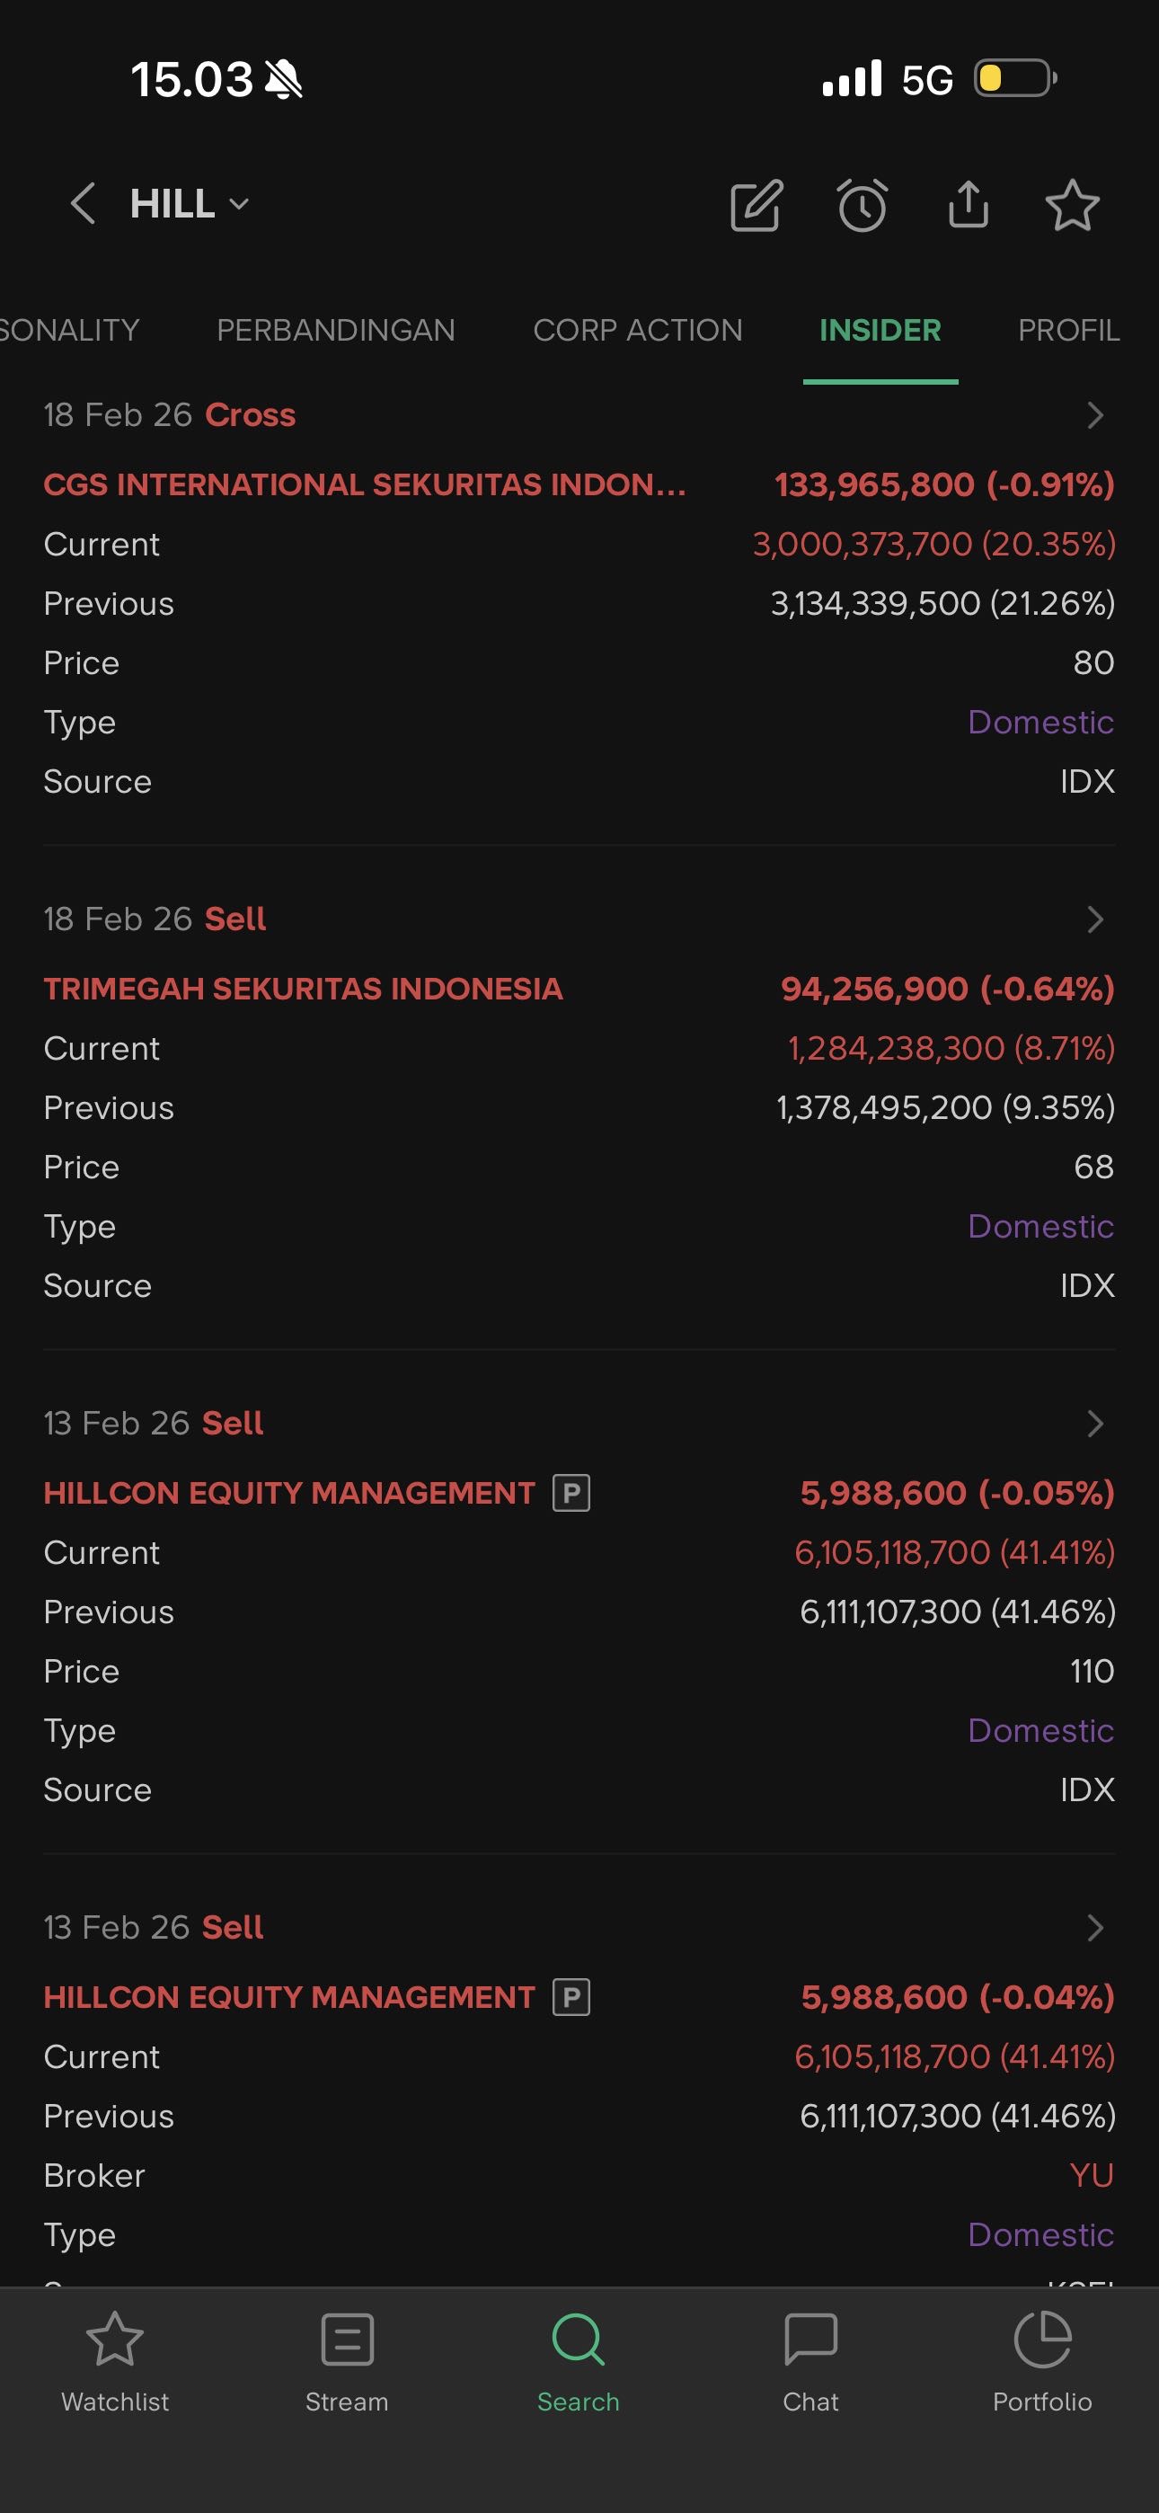Switch to the PROFIL tab
This screenshot has height=2513, width=1159.
click(1067, 331)
